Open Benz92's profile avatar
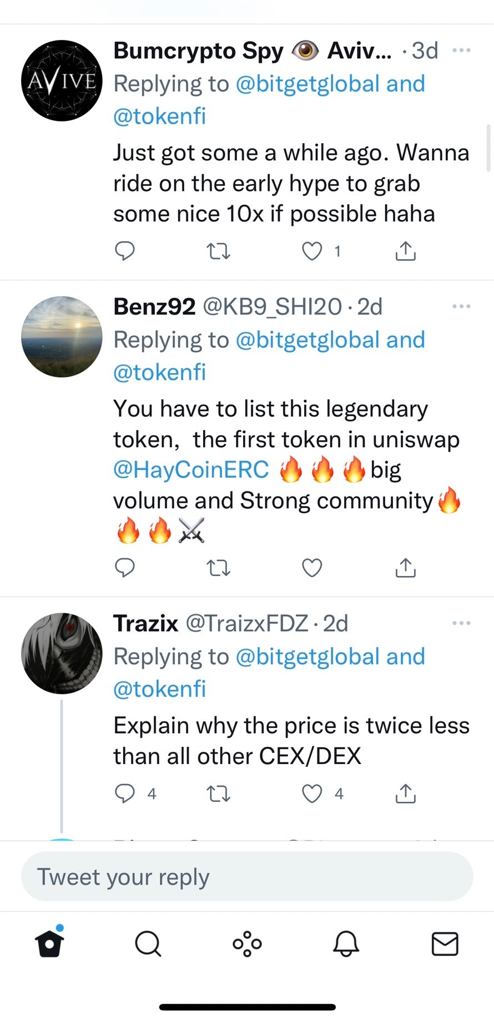The image size is (494, 1021). (x=62, y=337)
